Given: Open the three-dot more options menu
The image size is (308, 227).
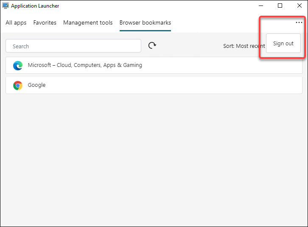Looking at the screenshot, I should click(x=299, y=22).
